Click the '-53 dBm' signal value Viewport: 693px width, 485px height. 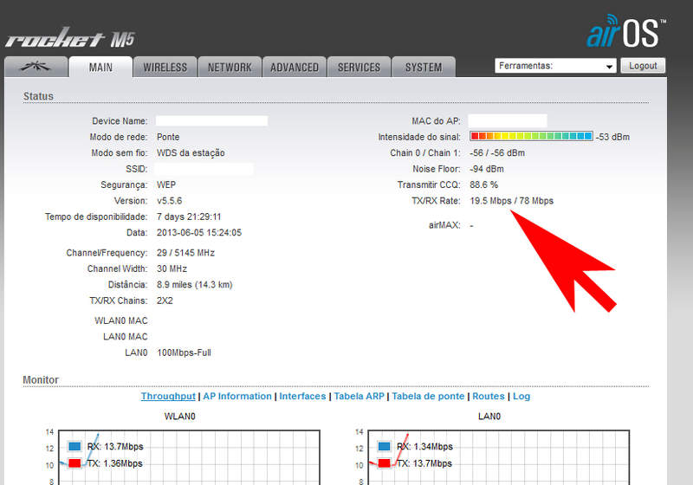[x=612, y=137]
